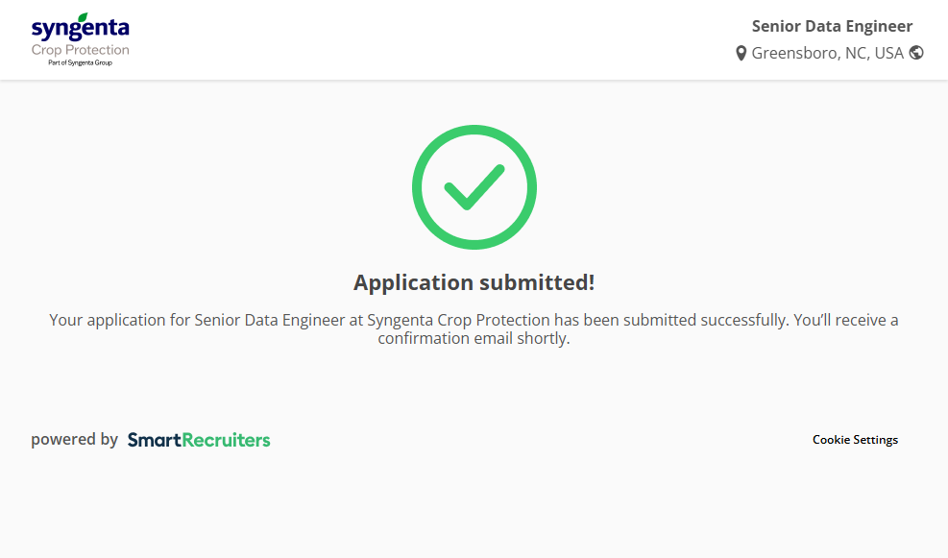Click the Senior Data Engineer job title
Screen dimensions: 948x558
pos(832,27)
